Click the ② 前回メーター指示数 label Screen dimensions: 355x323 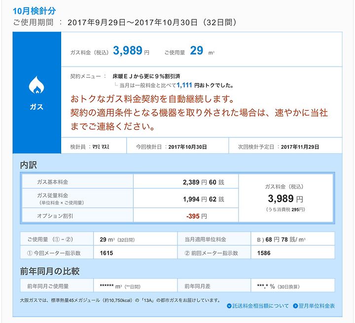211,253
